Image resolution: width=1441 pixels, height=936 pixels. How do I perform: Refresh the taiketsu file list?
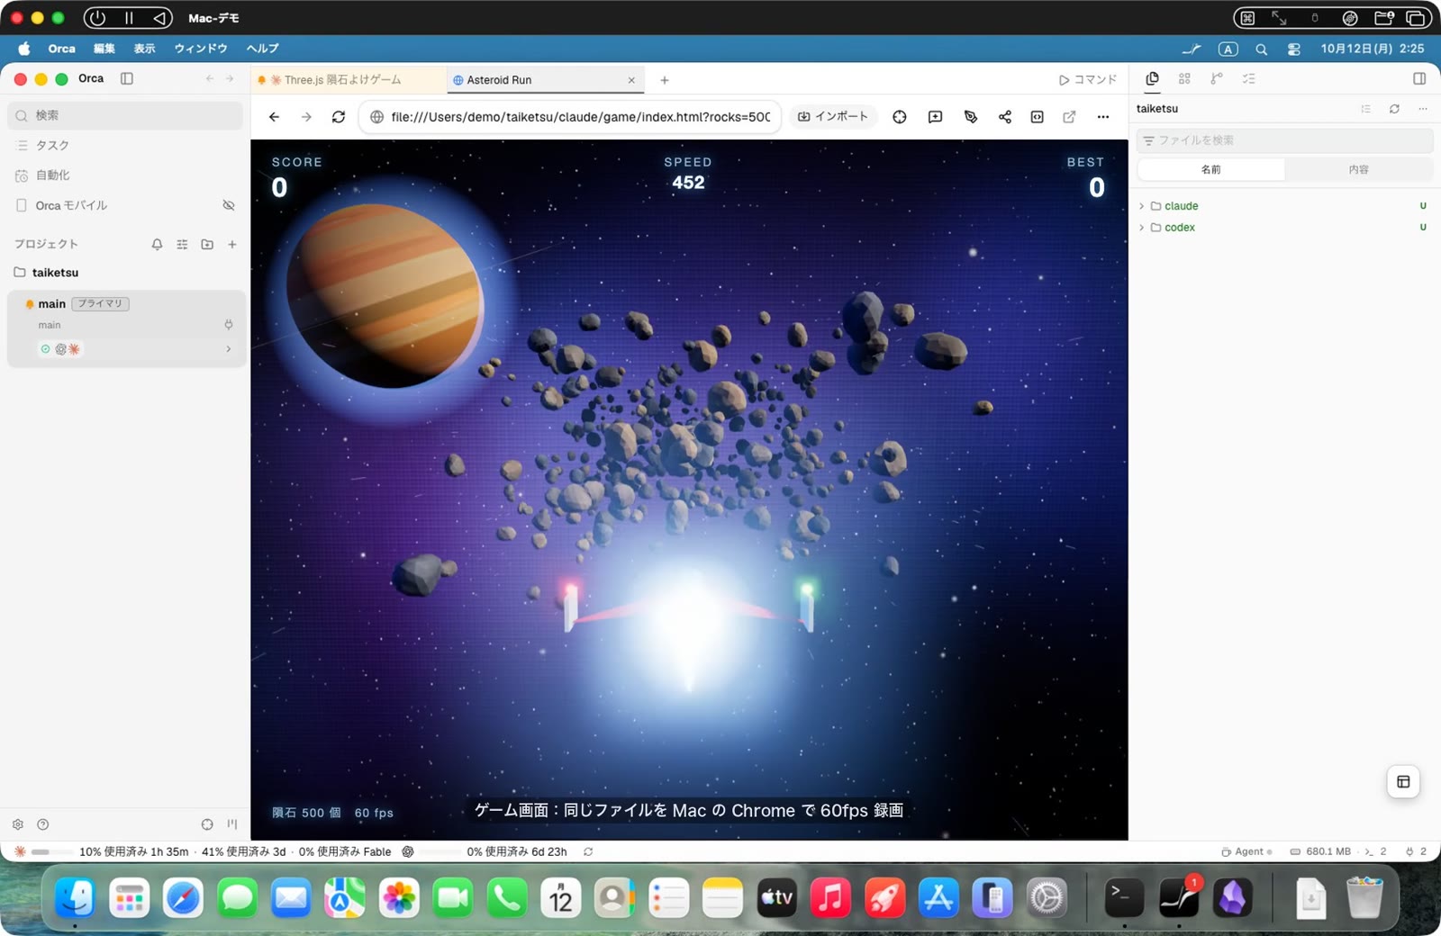coord(1394,109)
